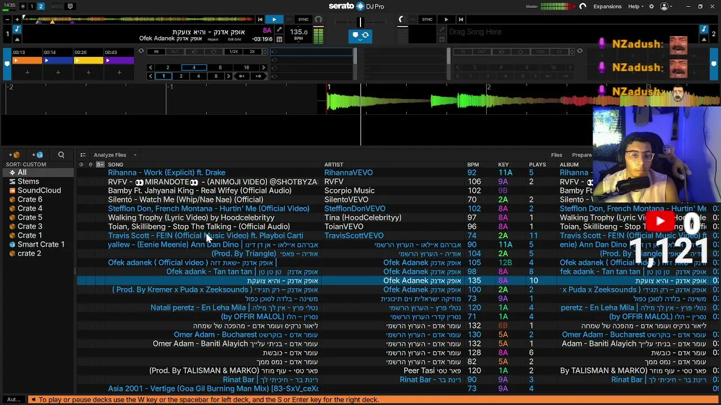Open the MIDI mapping mode
Viewport: 721px width, 405px height.
coord(57,6)
